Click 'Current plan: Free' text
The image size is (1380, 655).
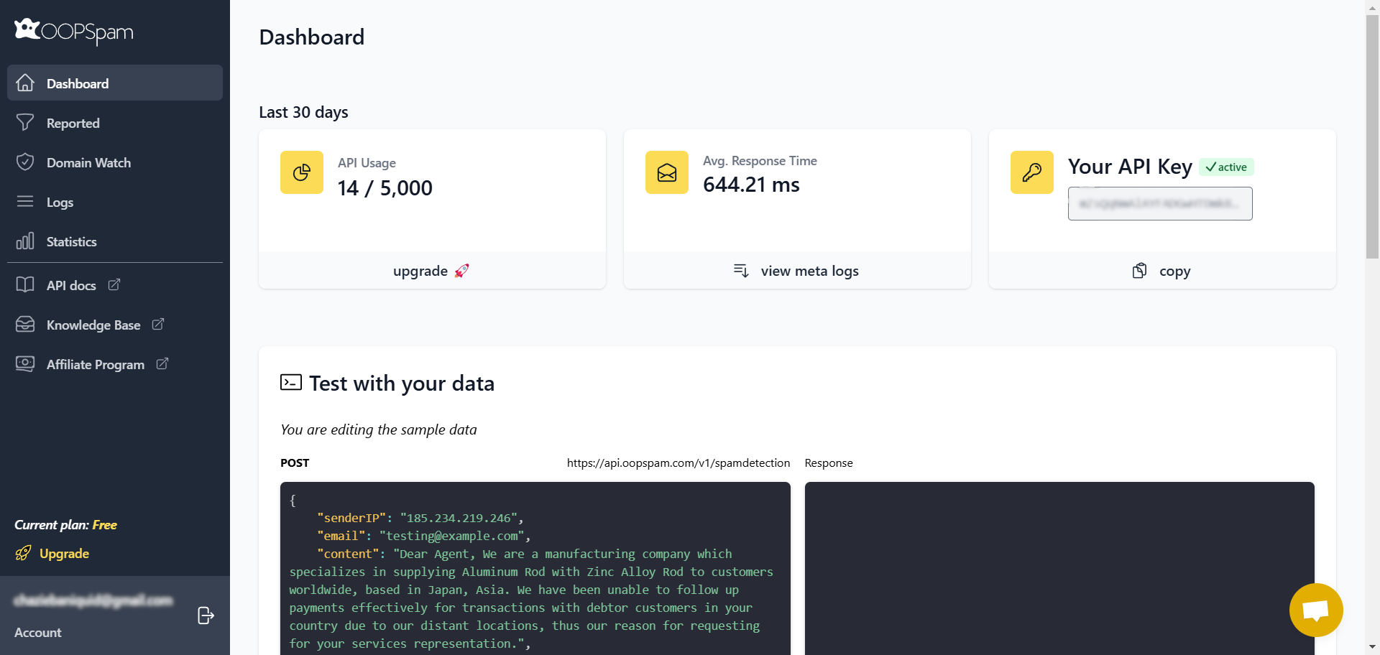click(65, 525)
